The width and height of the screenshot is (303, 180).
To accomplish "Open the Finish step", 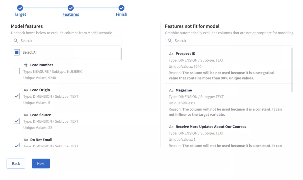I will click(121, 14).
